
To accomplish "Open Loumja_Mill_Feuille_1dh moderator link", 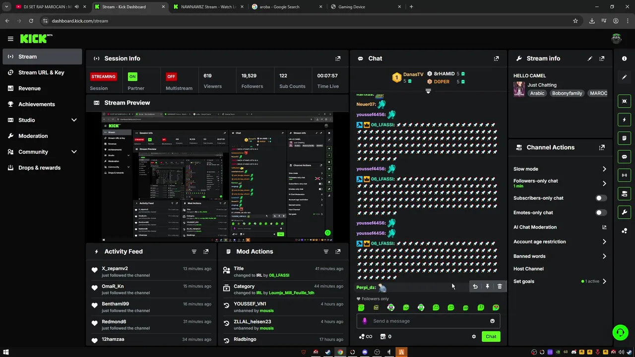I will [x=291, y=293].
